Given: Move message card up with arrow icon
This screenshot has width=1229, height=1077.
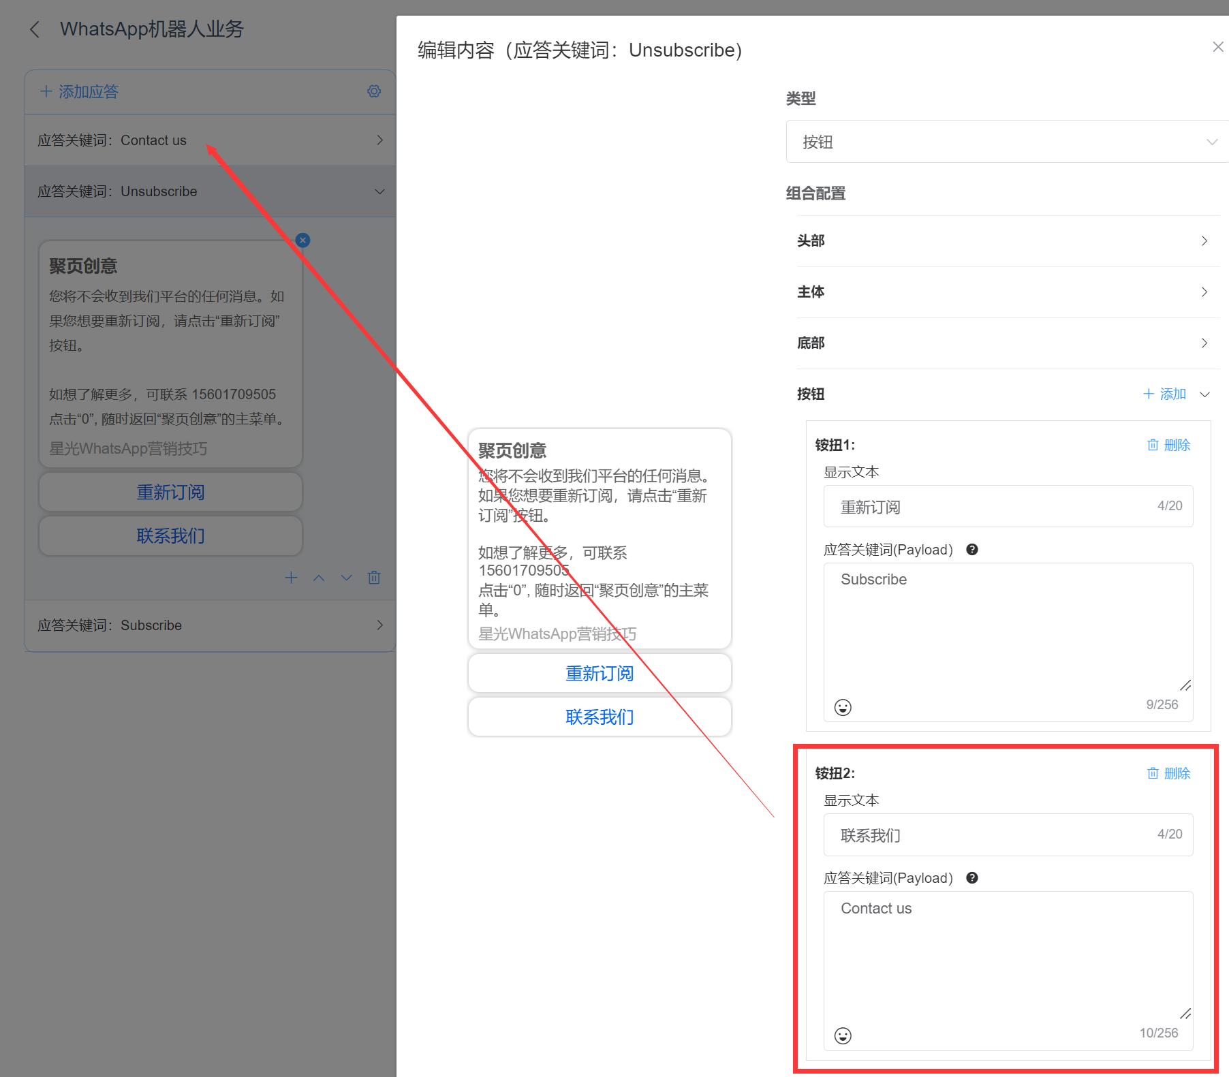Looking at the screenshot, I should (x=319, y=578).
